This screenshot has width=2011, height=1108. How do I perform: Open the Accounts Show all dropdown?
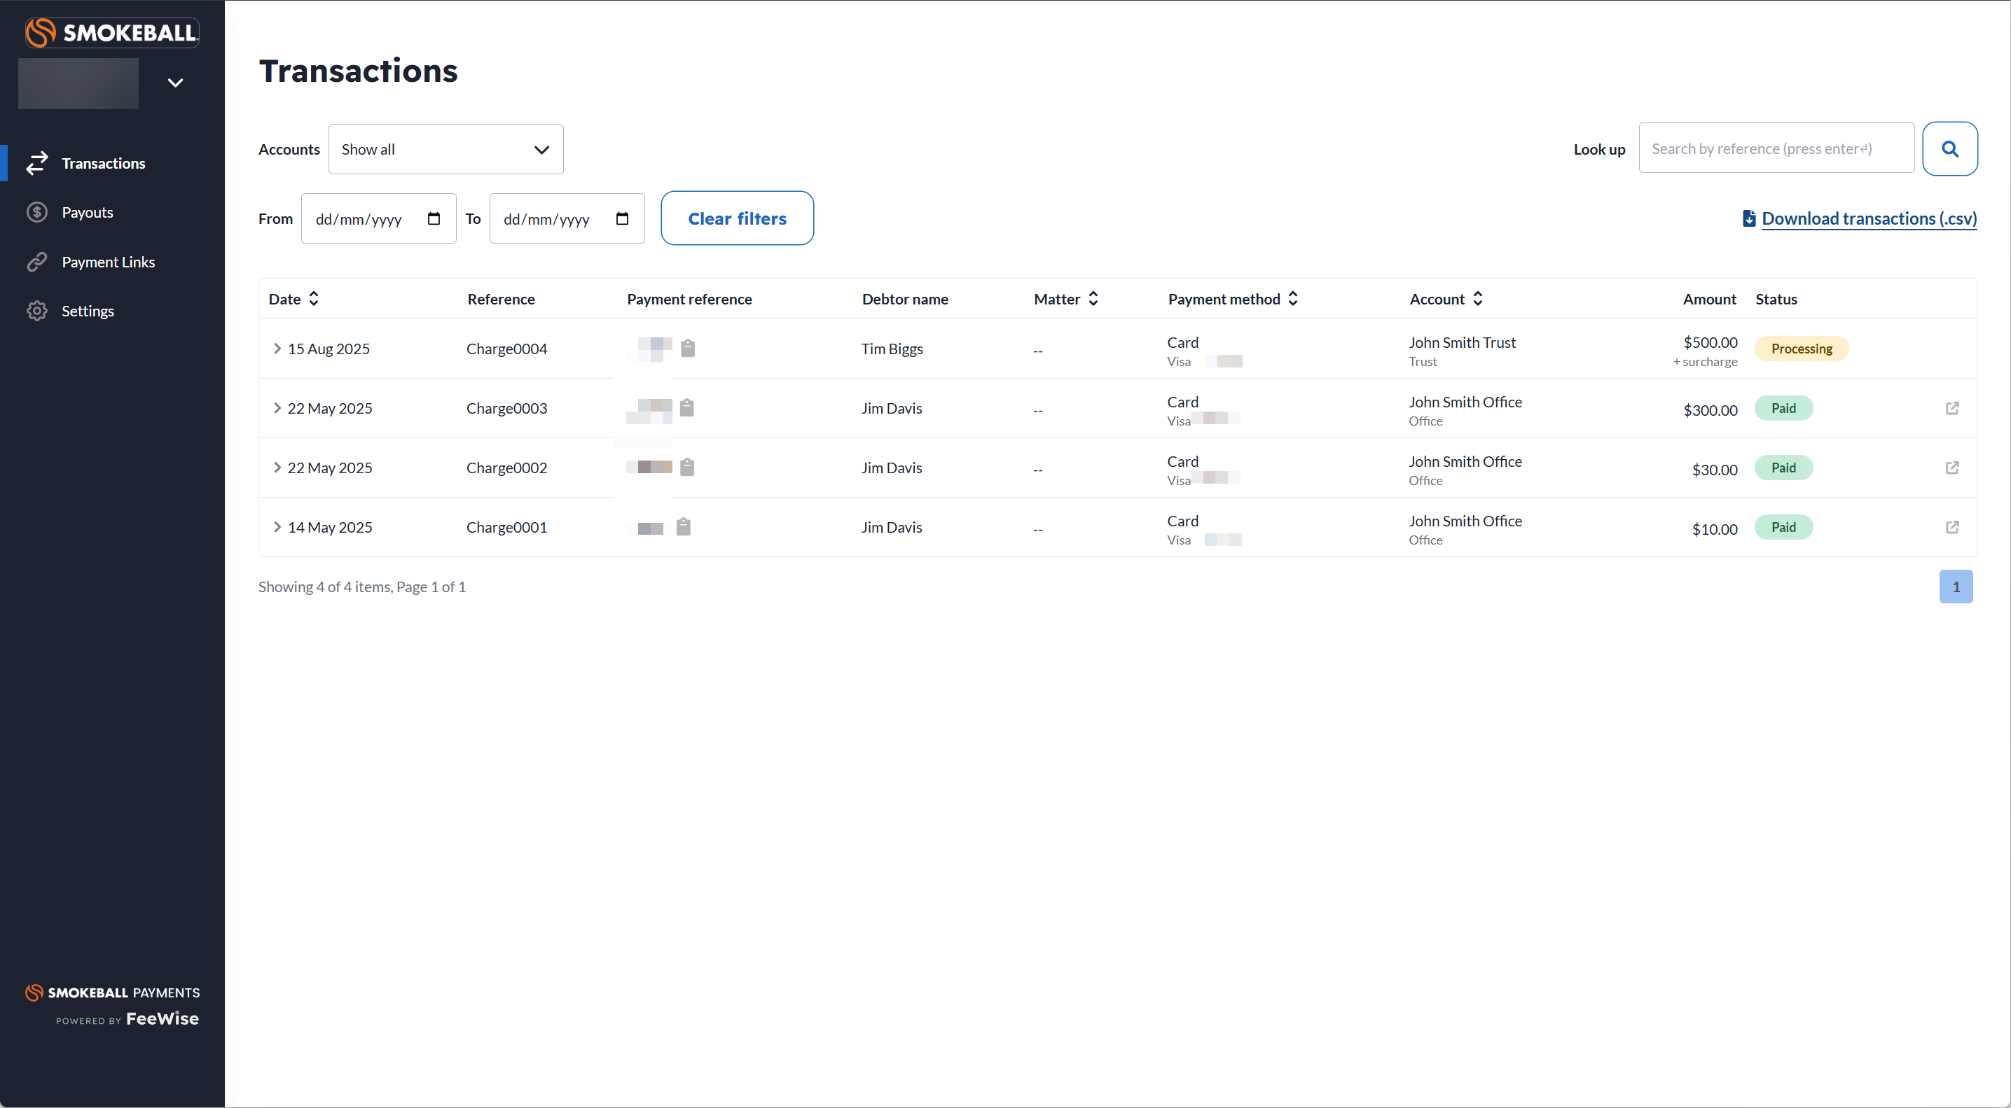point(445,149)
